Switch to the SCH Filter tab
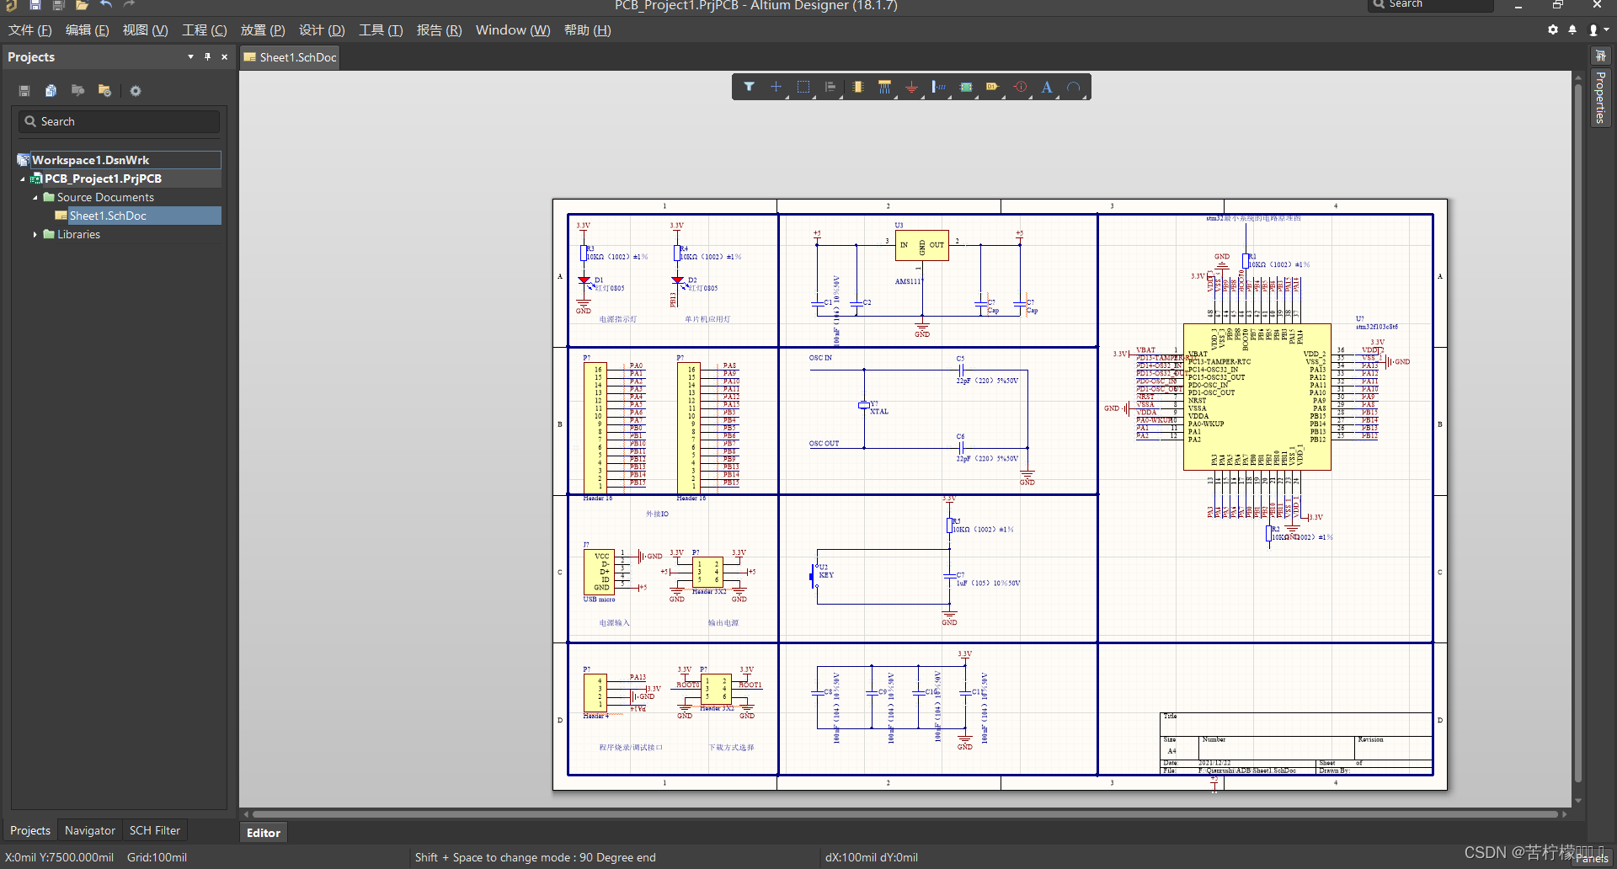This screenshot has width=1617, height=869. coord(155,830)
